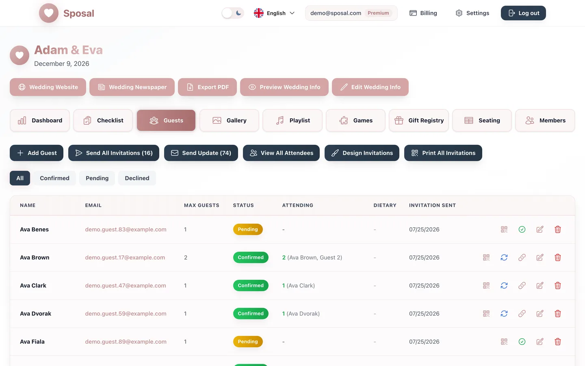The height and width of the screenshot is (366, 585).
Task: Click the demo@sposal.com account badge
Action: [x=351, y=13]
